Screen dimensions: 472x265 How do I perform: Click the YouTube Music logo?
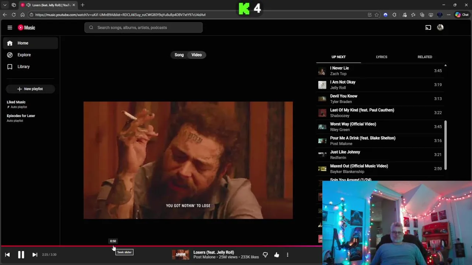point(27,28)
